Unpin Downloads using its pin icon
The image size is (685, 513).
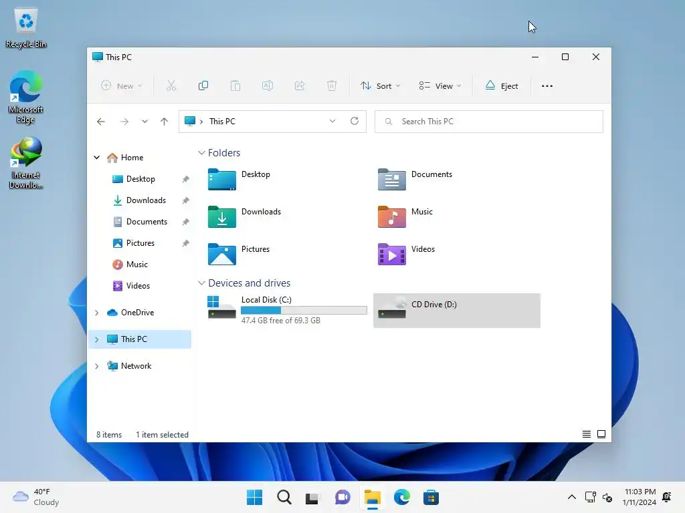pos(186,200)
